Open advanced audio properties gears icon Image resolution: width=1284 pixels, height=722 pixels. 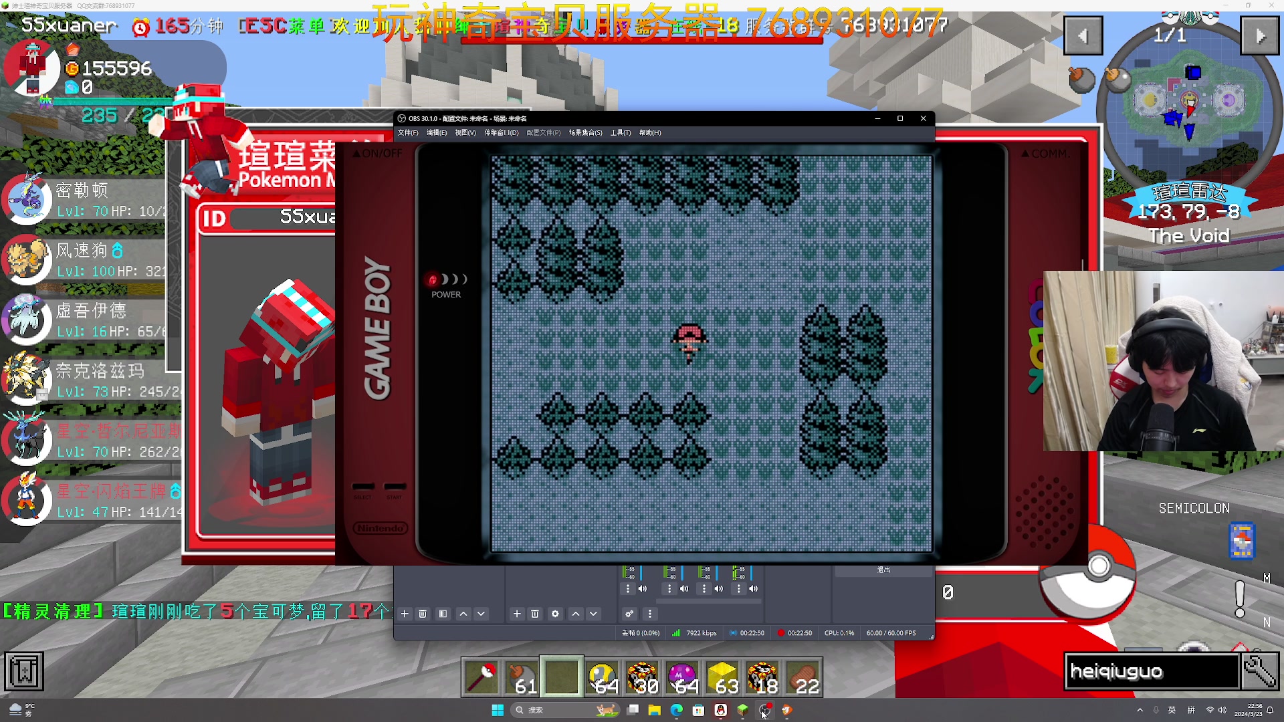tap(629, 614)
